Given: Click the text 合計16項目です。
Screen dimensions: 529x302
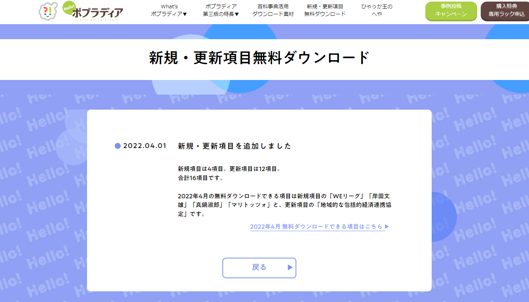Looking at the screenshot, I should point(201,178).
